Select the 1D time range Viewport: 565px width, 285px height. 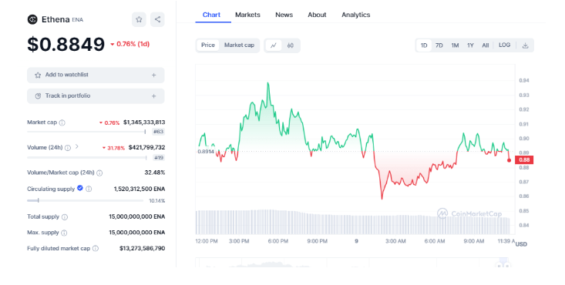coord(424,45)
